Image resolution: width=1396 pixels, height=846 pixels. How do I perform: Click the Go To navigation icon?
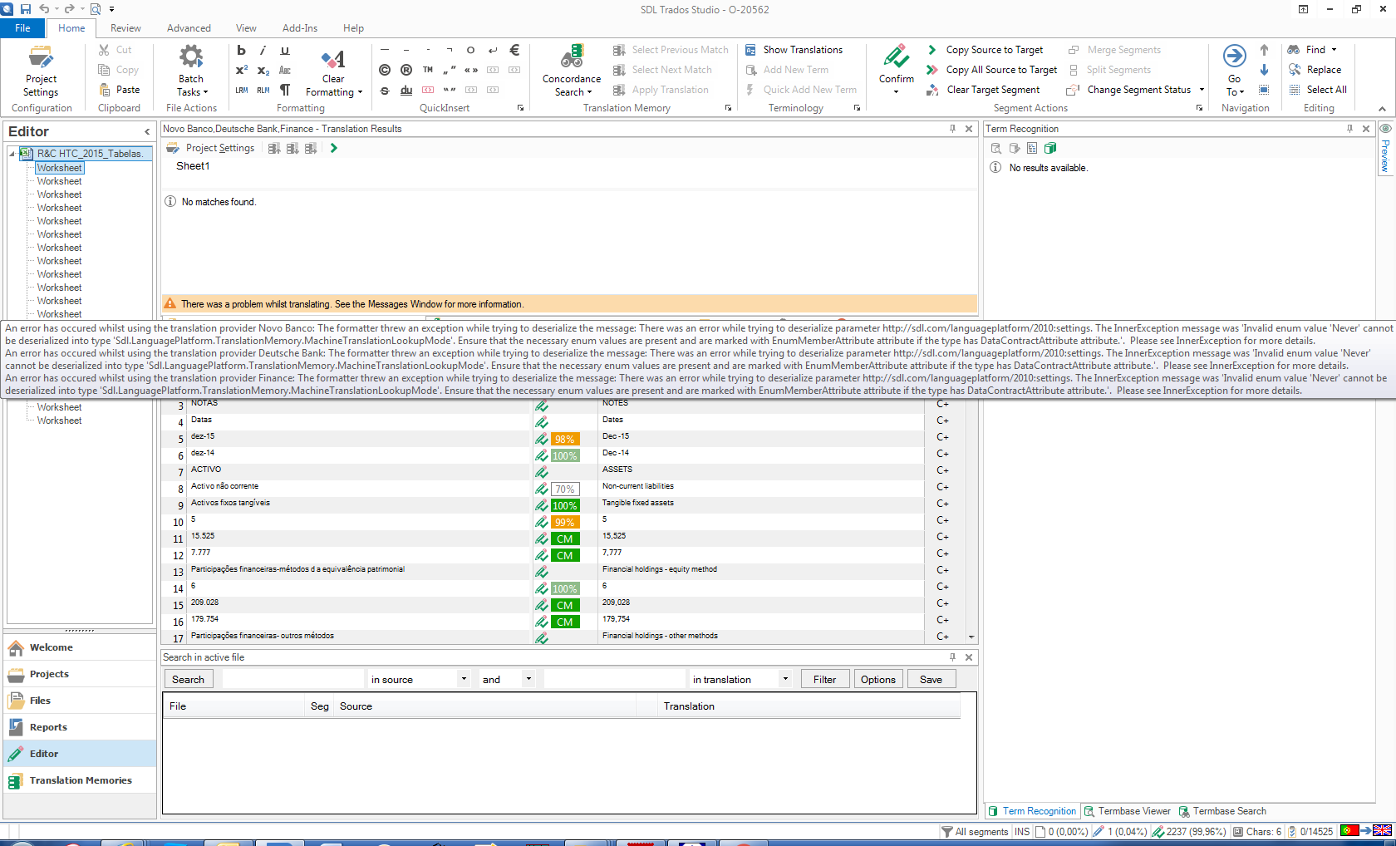[1235, 57]
